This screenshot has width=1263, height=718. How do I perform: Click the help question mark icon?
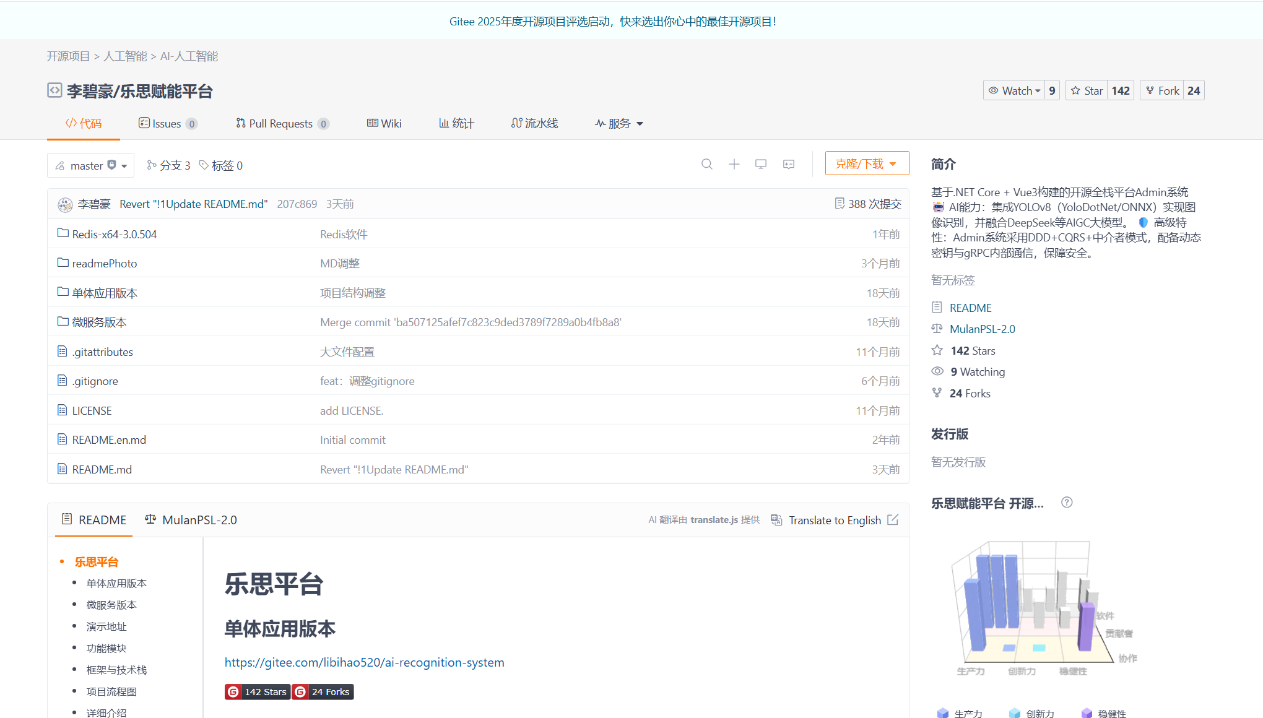coord(1066,503)
